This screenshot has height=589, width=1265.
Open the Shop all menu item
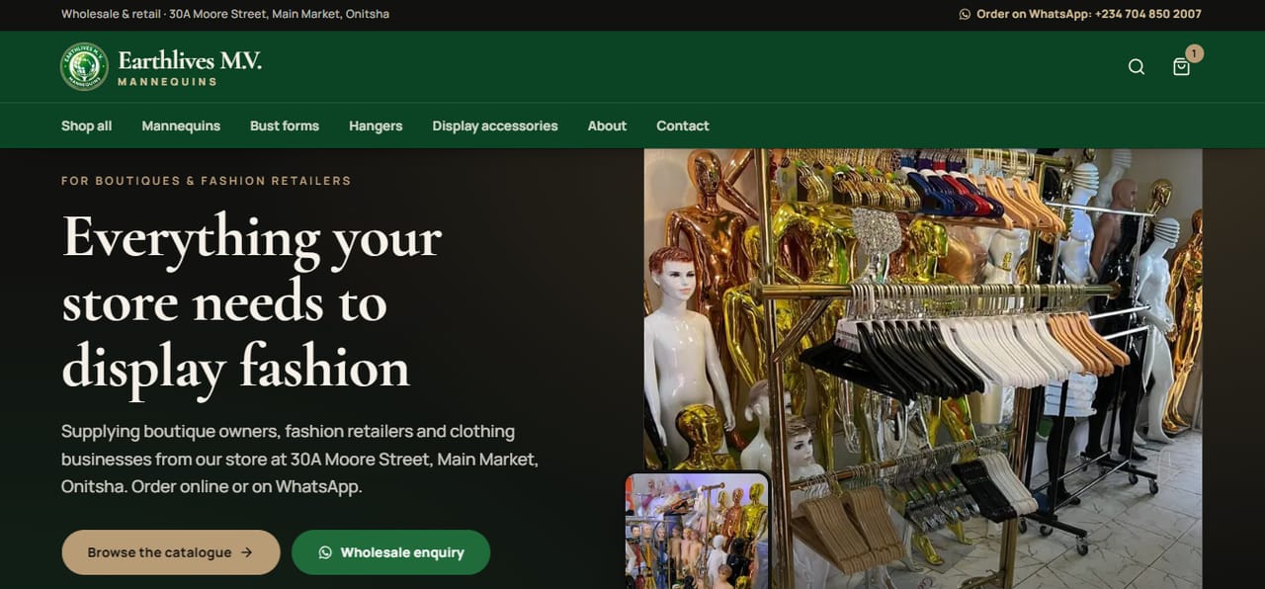[86, 126]
